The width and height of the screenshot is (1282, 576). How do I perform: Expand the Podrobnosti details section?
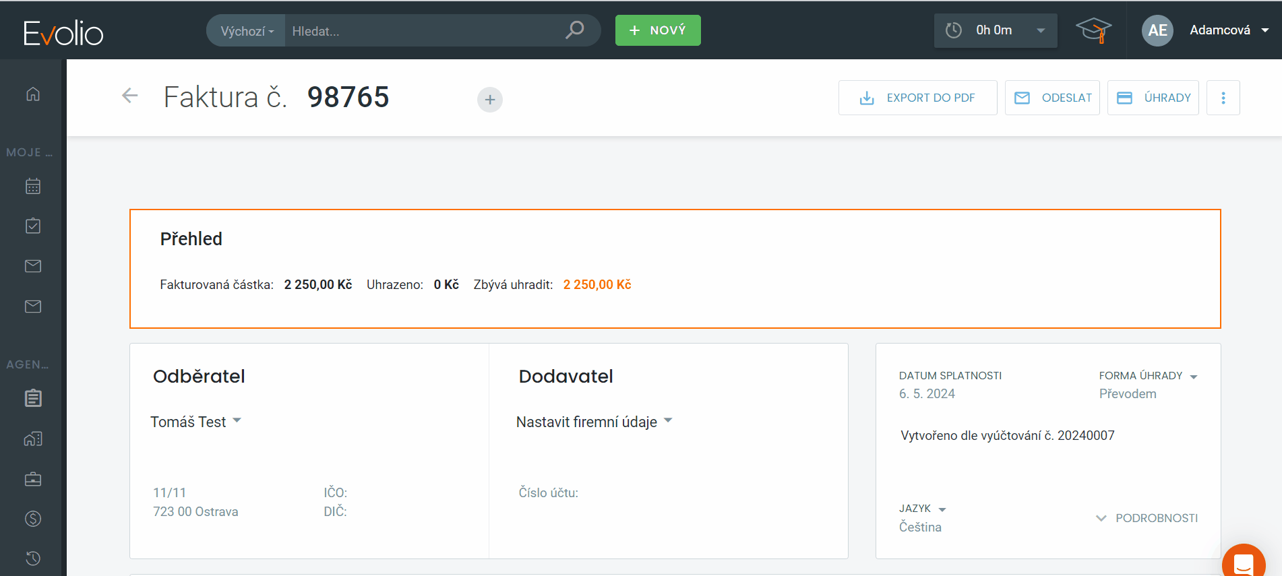tap(1147, 518)
